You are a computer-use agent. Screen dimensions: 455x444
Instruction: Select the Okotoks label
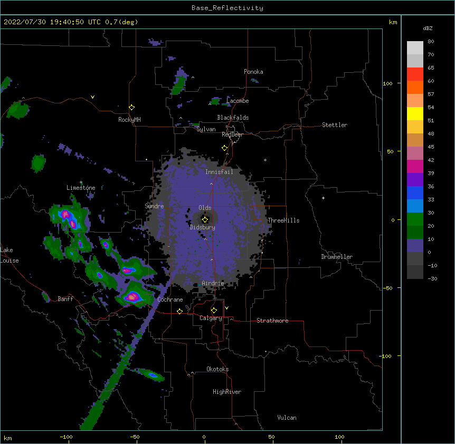217,369
